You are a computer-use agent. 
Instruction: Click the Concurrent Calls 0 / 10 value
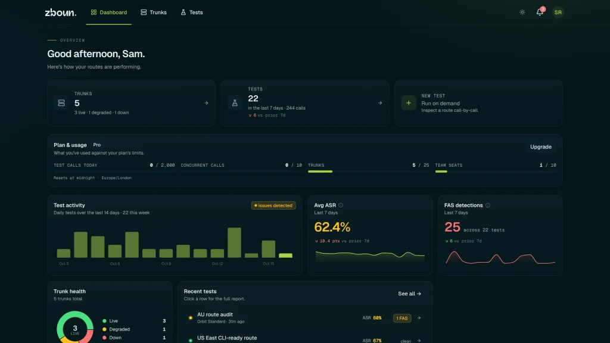click(293, 166)
